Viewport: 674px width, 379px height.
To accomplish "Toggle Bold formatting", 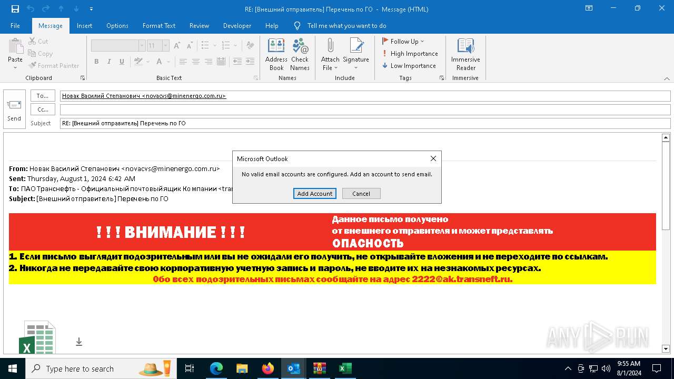I will pos(96,62).
